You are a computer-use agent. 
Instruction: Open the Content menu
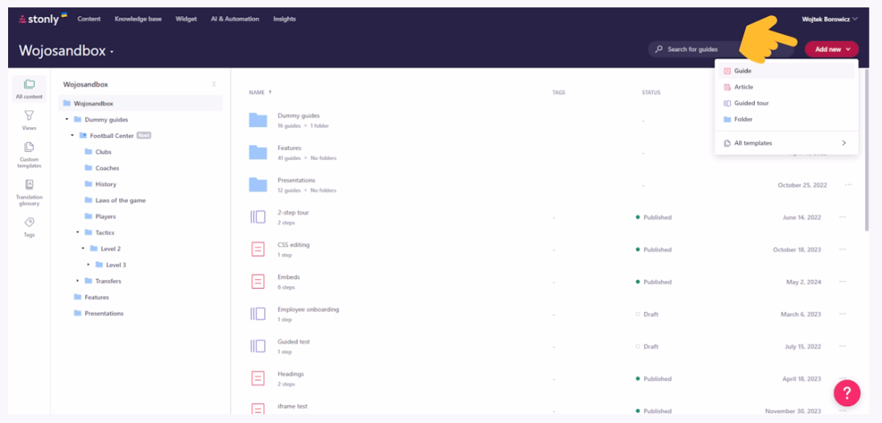pyautogui.click(x=89, y=19)
